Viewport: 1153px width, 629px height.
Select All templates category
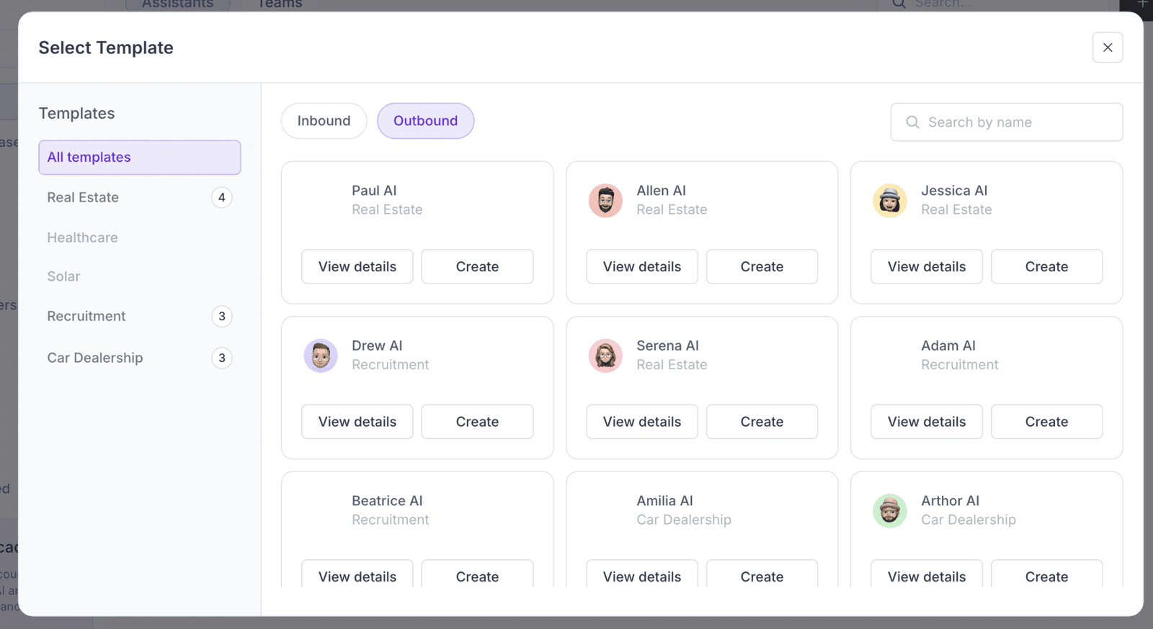[x=140, y=158]
